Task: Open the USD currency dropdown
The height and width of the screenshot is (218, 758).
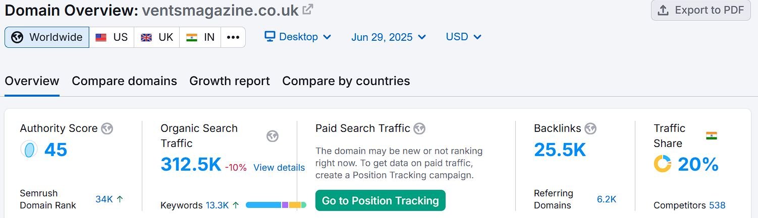Action: pos(463,37)
